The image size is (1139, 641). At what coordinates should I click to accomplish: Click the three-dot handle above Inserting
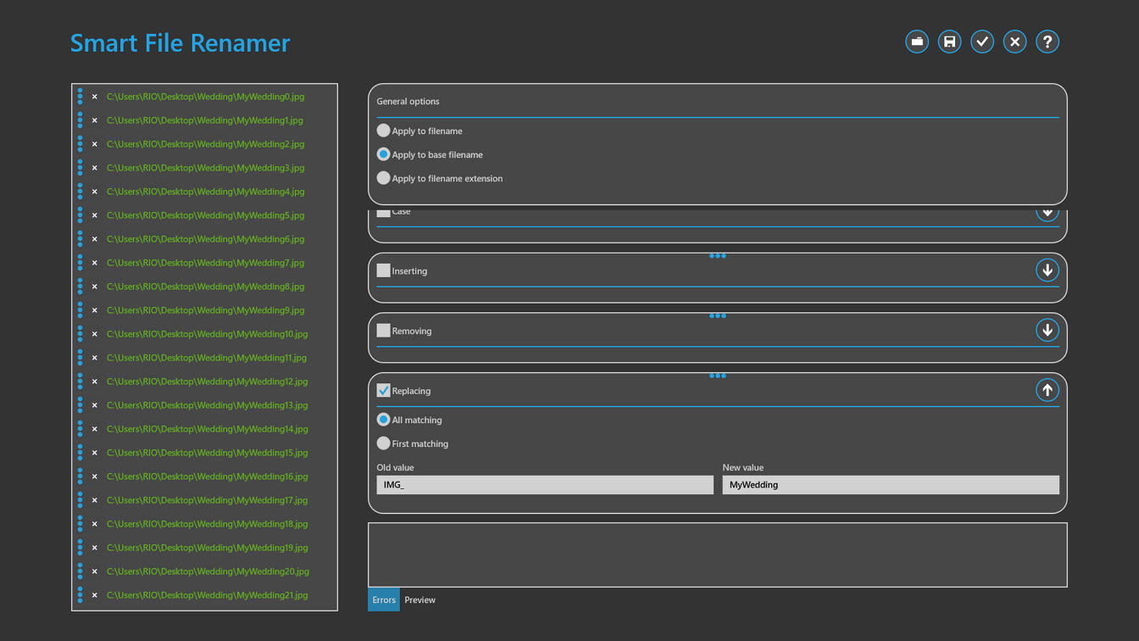coord(718,255)
